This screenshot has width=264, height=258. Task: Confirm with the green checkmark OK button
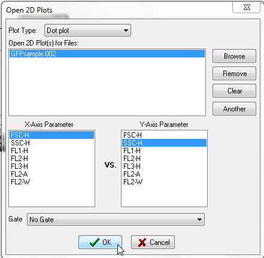click(100, 242)
